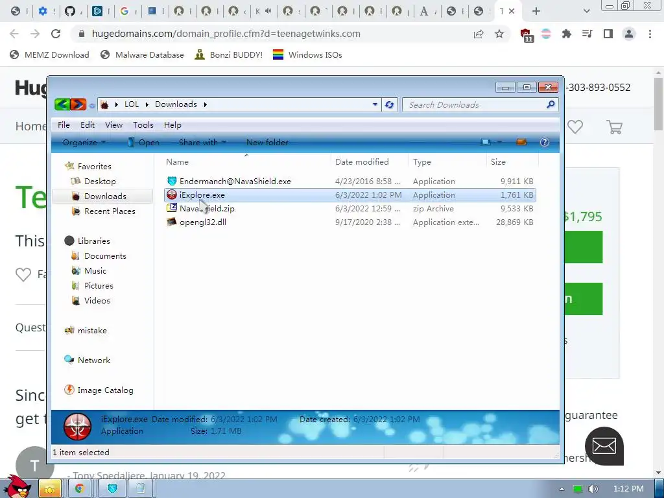The width and height of the screenshot is (664, 498).
Task: Switch to the Google browser tab
Action: tap(124, 11)
